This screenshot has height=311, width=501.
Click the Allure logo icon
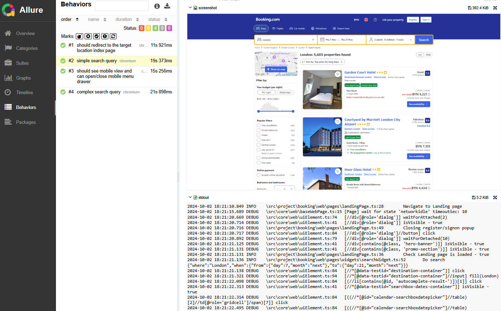pyautogui.click(x=8, y=10)
